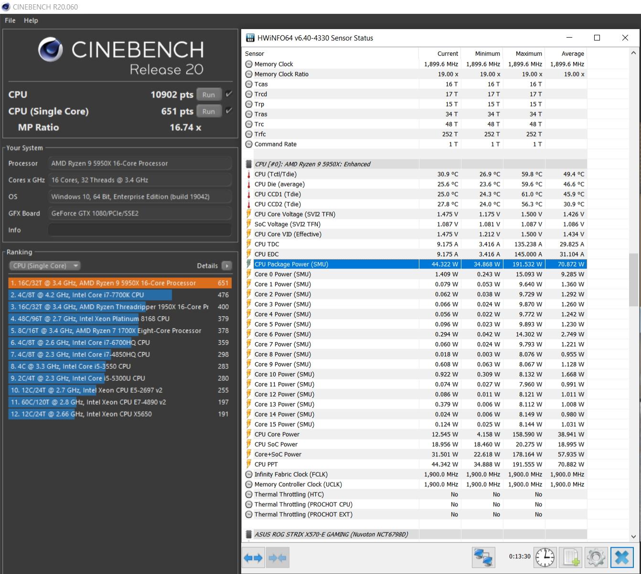This screenshot has width=641, height=574.
Task: Click the chip icon for CPU [#0] Ryzen 9 5950X
Action: tap(248, 164)
